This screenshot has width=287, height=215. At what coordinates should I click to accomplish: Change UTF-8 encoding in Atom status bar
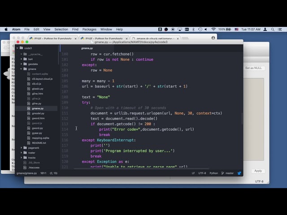click(x=202, y=173)
